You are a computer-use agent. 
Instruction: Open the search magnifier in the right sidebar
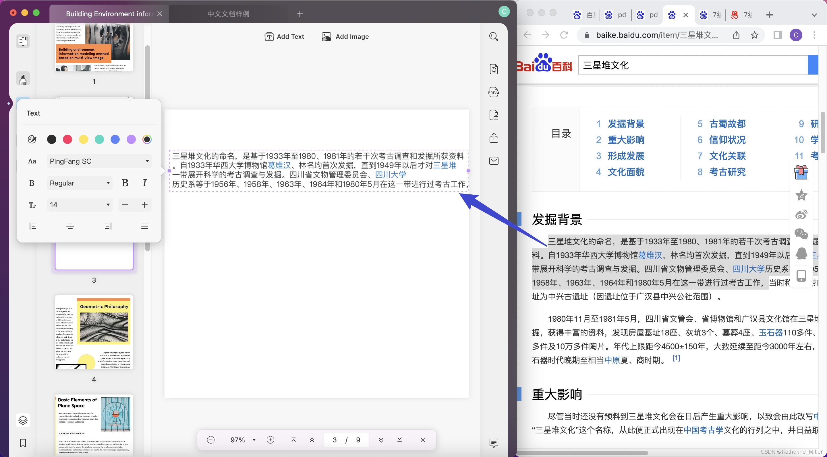point(493,36)
